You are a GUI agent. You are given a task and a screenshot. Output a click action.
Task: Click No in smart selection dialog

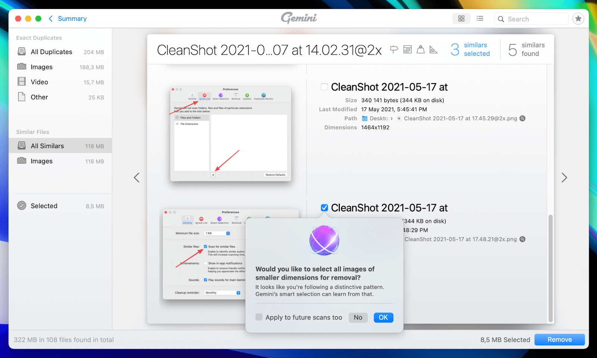point(358,317)
